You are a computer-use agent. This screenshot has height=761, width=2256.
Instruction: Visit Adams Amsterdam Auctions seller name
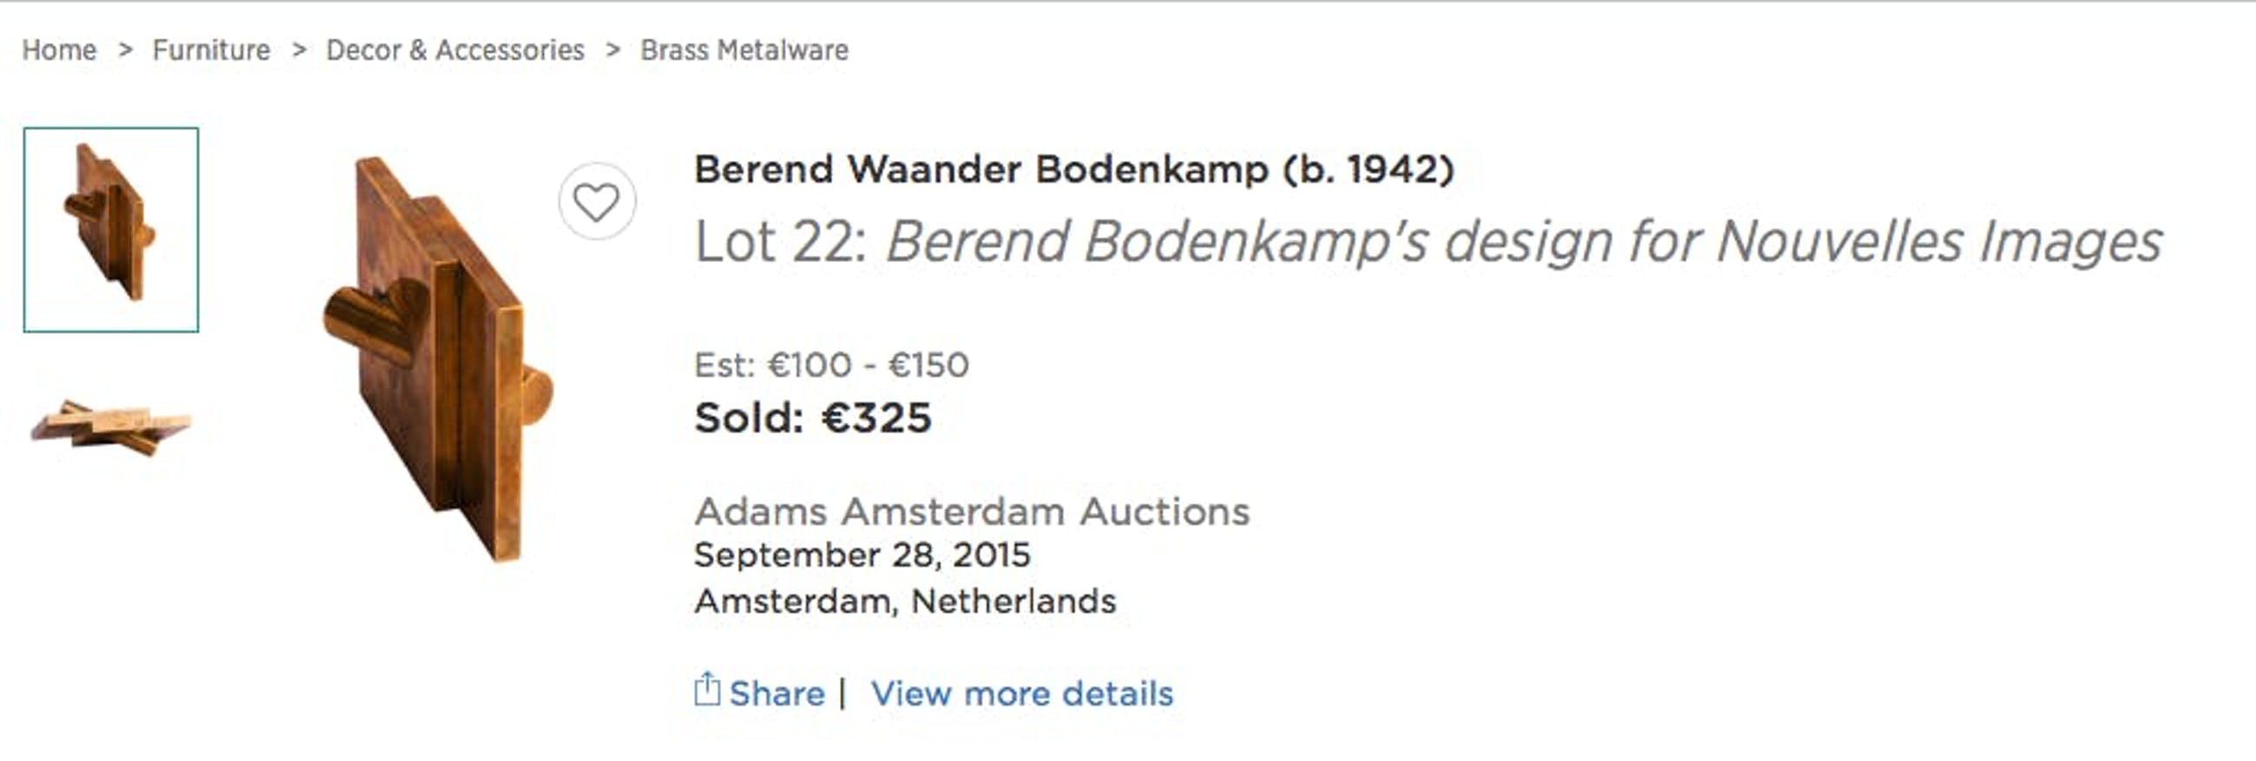(971, 511)
